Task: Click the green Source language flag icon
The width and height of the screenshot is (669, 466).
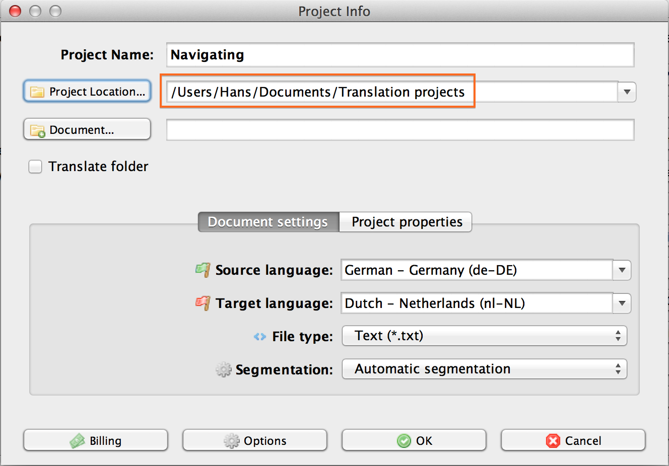Action: pos(203,270)
